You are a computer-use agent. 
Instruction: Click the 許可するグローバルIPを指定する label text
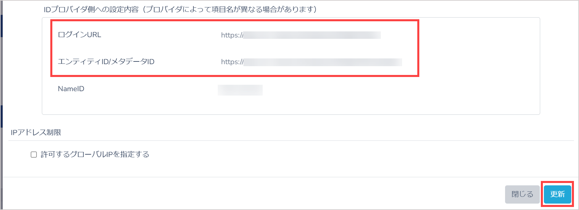pos(95,154)
